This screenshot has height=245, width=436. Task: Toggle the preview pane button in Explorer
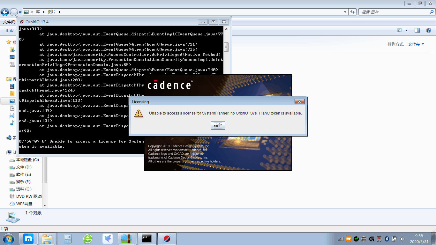(417, 30)
